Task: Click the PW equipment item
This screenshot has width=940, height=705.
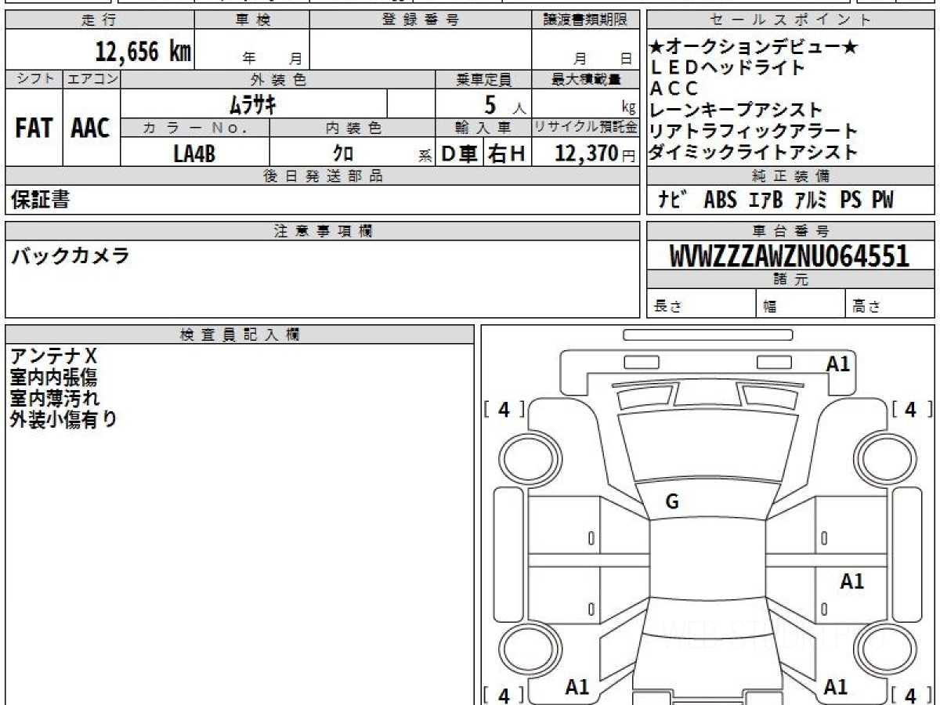Action: click(x=882, y=201)
